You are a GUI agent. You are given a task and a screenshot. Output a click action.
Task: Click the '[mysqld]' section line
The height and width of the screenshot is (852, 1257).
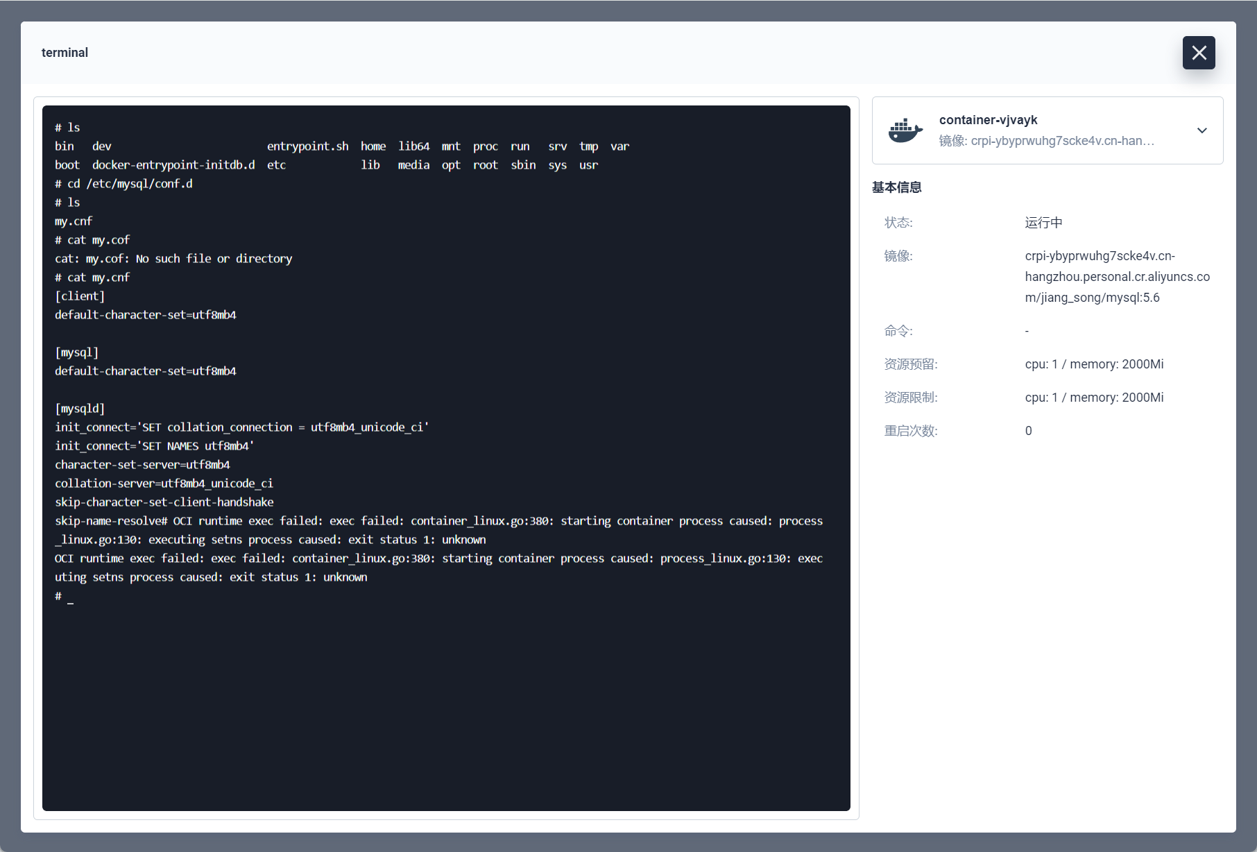point(80,409)
